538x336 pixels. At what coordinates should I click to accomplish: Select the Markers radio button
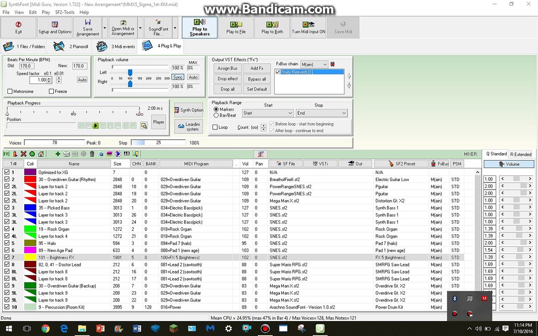[216, 109]
